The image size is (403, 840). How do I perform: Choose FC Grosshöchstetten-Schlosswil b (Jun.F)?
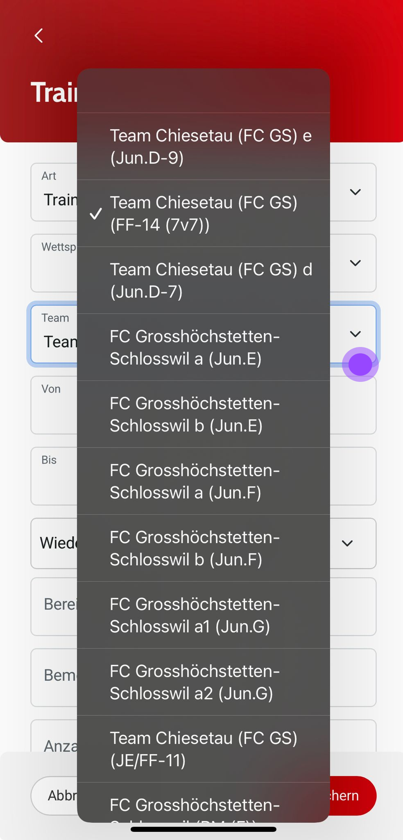click(204, 548)
